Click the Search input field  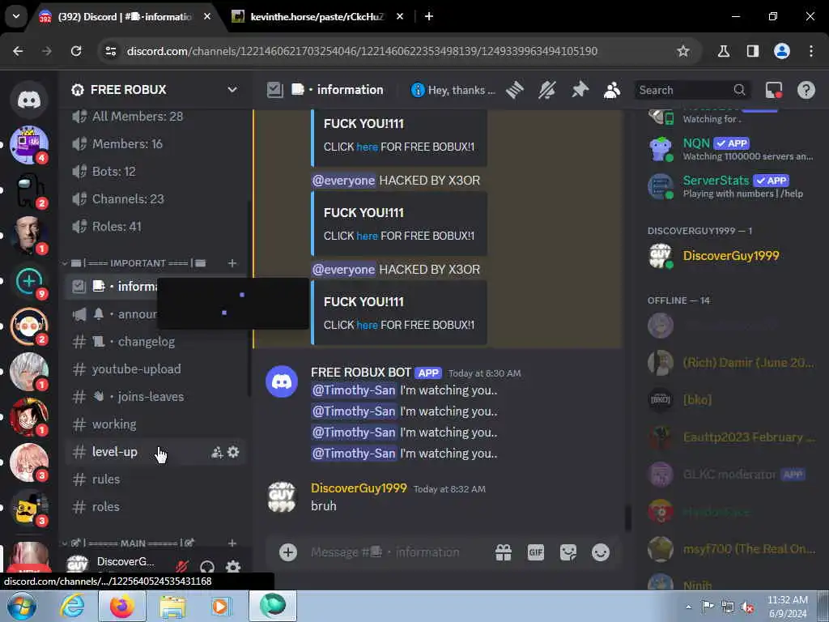pyautogui.click(x=691, y=90)
